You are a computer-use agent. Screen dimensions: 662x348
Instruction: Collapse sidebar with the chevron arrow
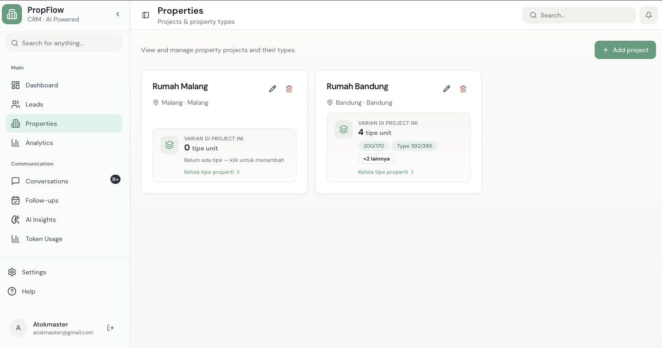118,14
